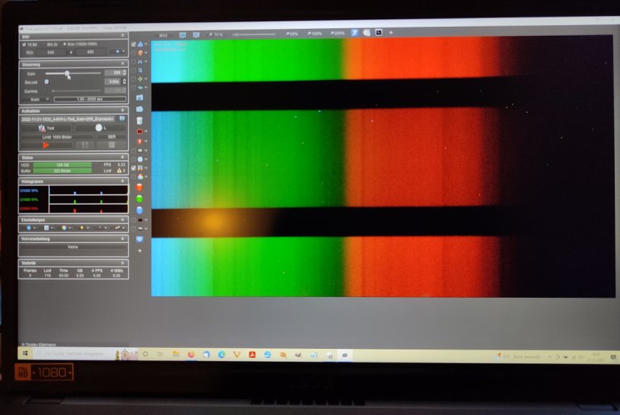The image size is (620, 415).
Task: Click the plus icon in top toolbar
Action: 391,34
